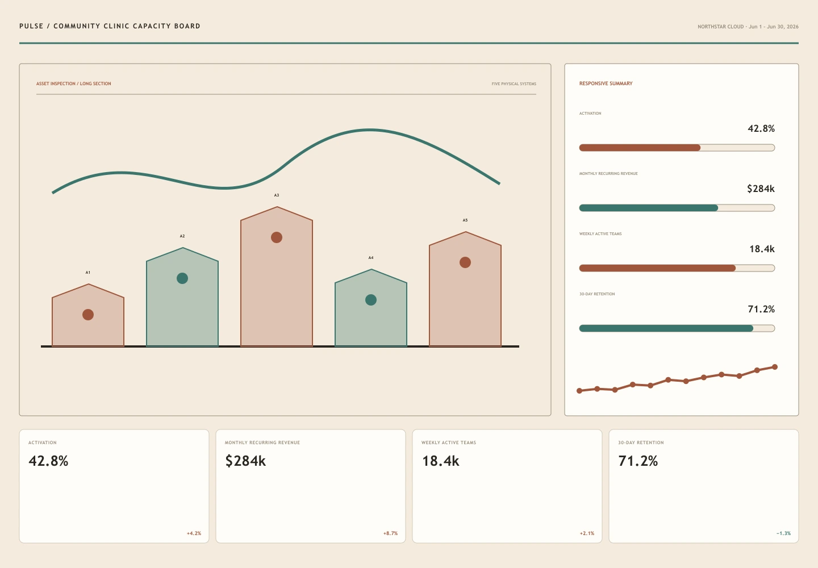This screenshot has height=568, width=818.
Task: Select the teal A4 bar
Action: point(371,308)
